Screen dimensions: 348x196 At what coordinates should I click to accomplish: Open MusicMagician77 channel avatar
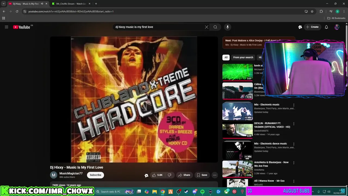[54, 175]
